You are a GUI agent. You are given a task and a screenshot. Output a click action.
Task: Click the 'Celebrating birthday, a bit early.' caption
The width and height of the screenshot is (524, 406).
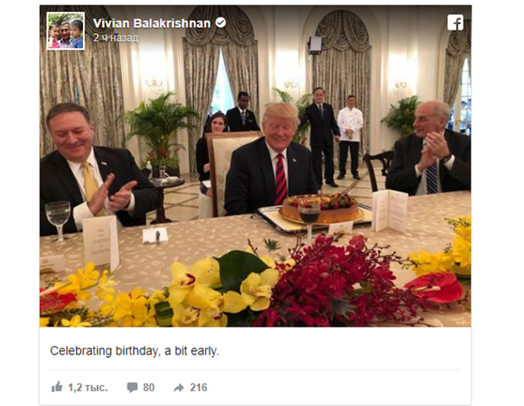tap(134, 351)
